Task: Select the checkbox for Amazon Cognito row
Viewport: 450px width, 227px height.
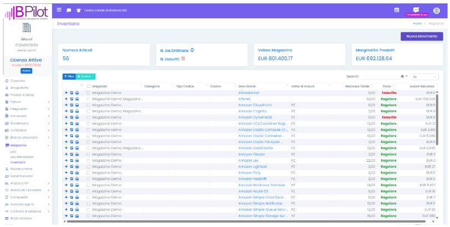Action: click(88, 111)
